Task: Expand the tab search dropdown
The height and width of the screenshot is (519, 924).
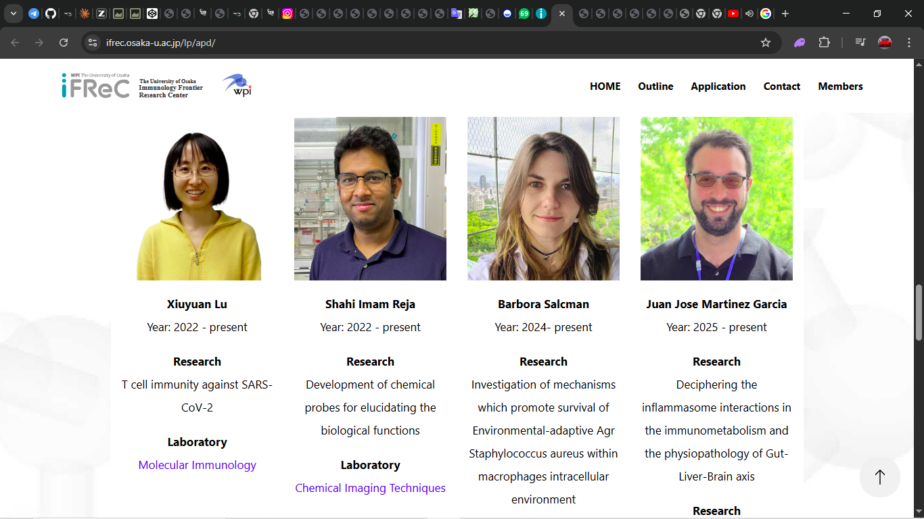Action: pos(13,14)
